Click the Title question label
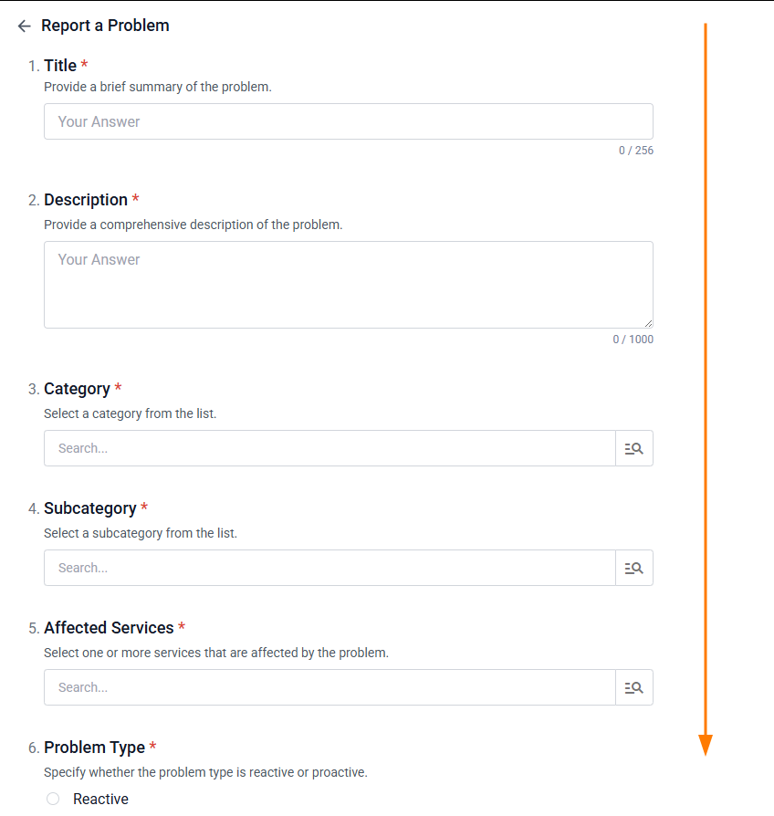774x816 pixels. pyautogui.click(x=60, y=66)
